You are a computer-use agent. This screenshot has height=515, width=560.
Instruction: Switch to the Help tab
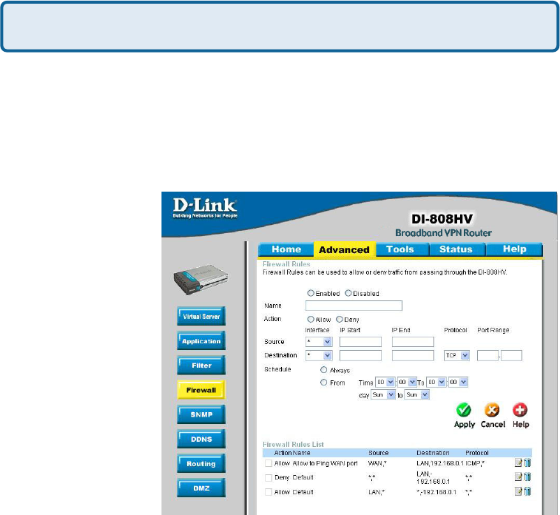pyautogui.click(x=514, y=249)
